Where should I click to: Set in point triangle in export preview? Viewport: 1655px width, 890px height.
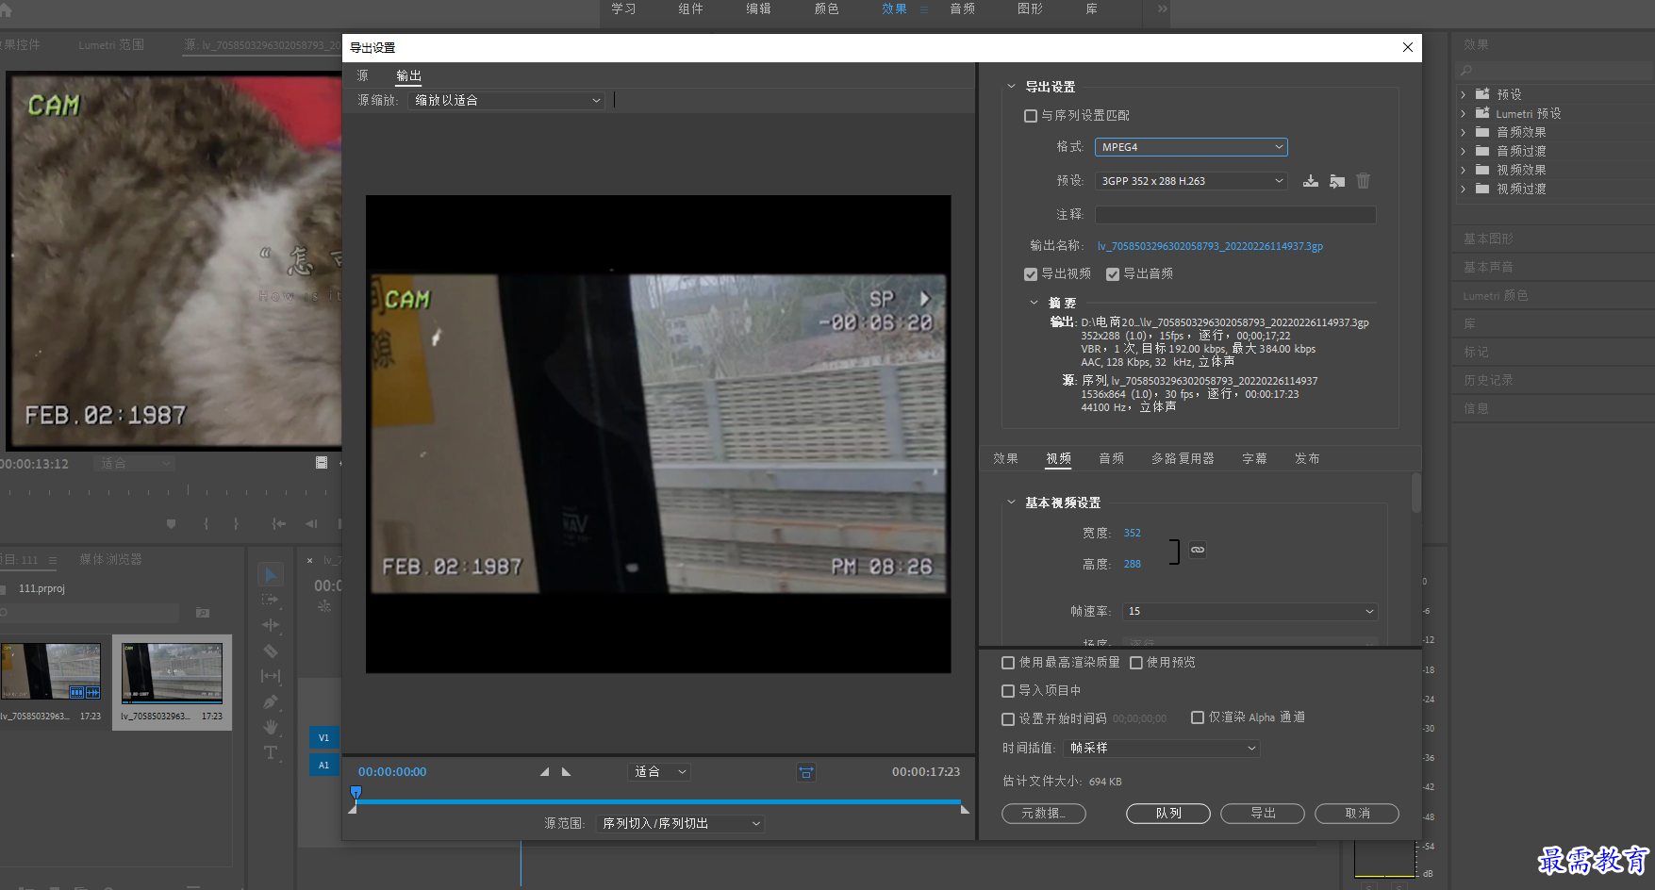[x=544, y=771]
